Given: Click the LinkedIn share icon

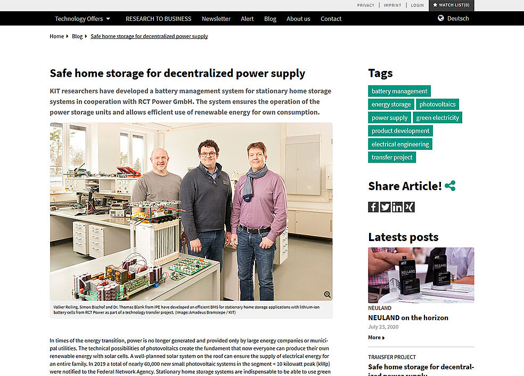Looking at the screenshot, I should pos(397,206).
